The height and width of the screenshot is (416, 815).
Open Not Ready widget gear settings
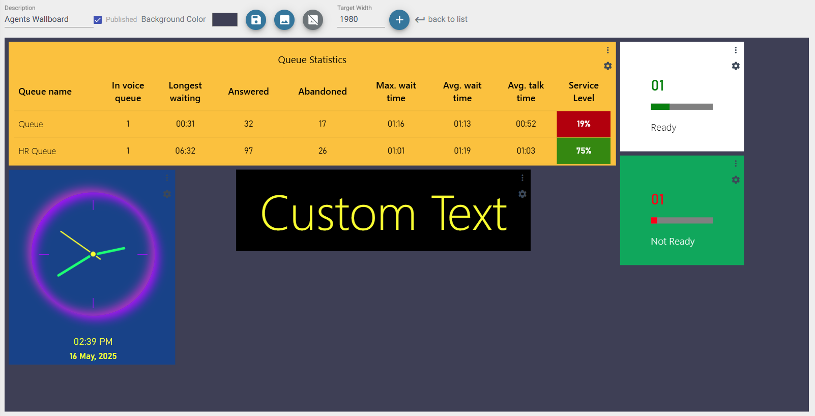(736, 180)
